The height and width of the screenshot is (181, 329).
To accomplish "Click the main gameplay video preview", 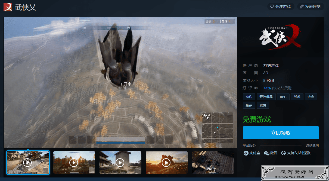I will (x=120, y=82).
